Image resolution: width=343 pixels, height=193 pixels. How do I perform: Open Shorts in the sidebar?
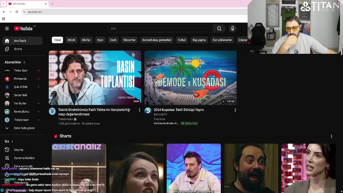23,49
